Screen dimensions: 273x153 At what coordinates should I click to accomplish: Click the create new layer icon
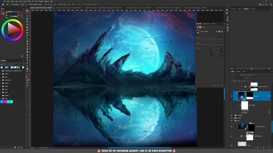pos(267,147)
